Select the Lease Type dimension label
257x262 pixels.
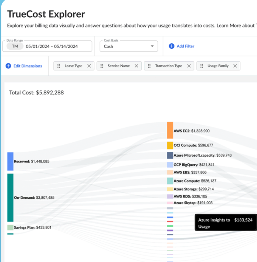coord(73,66)
